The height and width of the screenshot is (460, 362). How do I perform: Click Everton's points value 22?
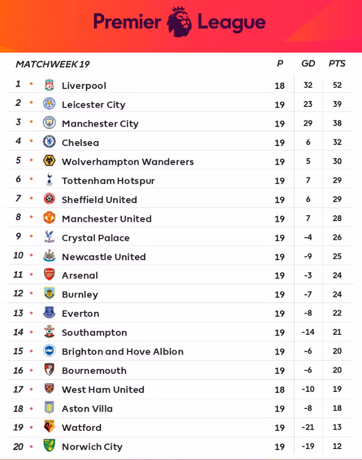click(337, 313)
